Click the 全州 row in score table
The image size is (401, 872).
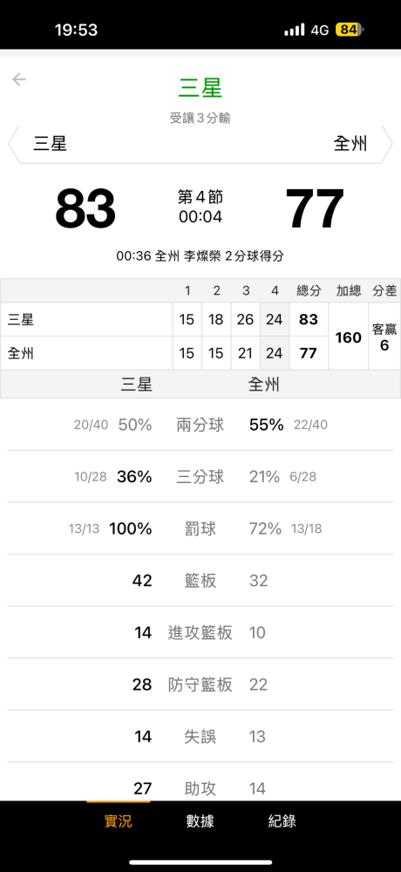(164, 353)
